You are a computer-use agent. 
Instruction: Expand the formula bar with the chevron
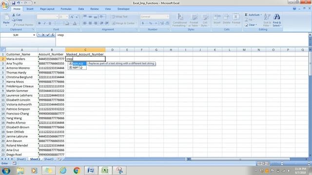point(310,35)
